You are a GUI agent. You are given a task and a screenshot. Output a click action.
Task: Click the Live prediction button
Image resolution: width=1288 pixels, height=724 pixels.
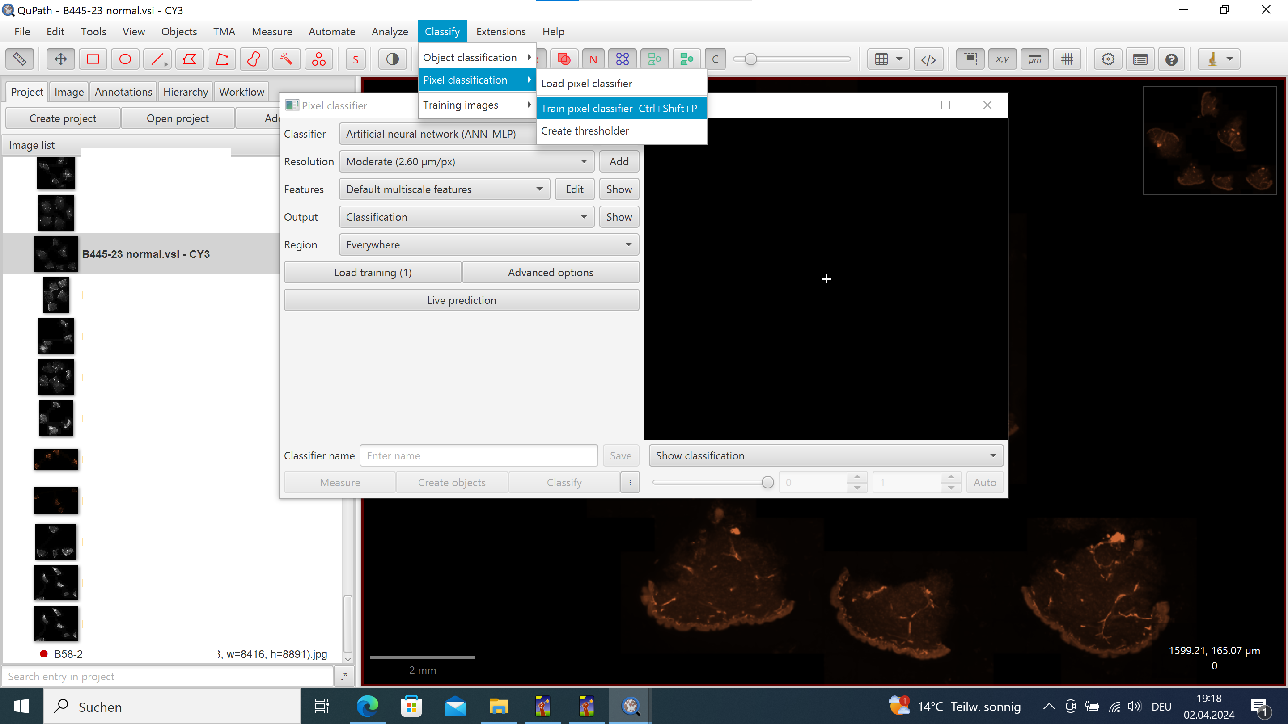click(x=461, y=300)
